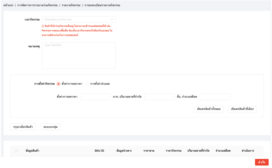272x168 pixels.
Task: Click the SKU ID column header
Action: click(x=99, y=151)
